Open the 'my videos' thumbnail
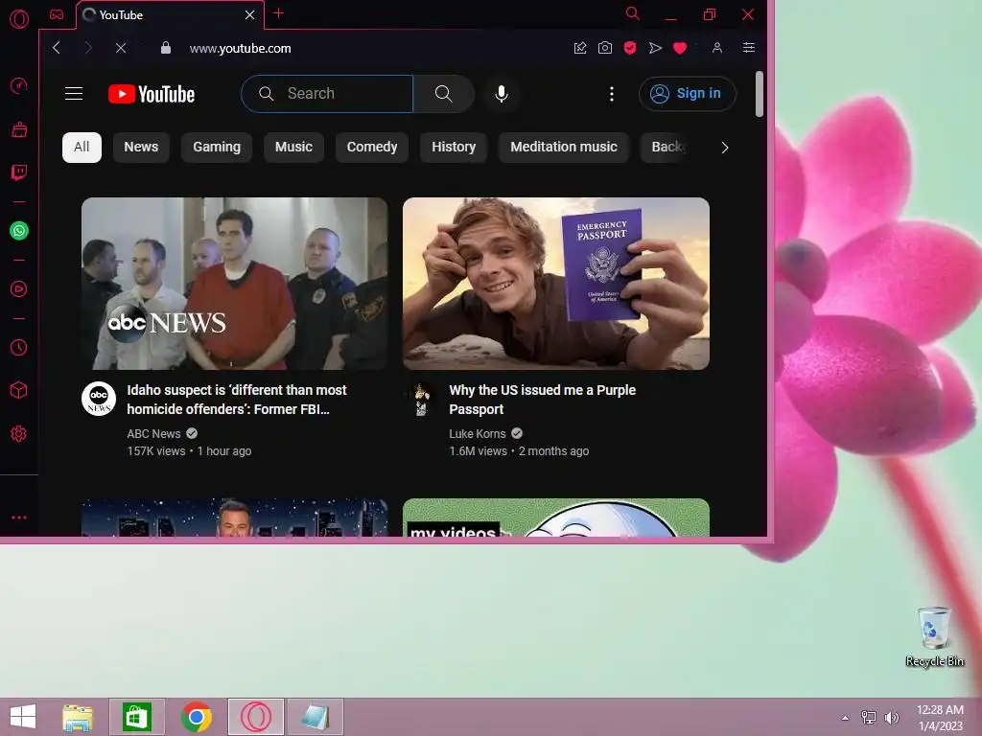This screenshot has width=982, height=736. pos(556,517)
